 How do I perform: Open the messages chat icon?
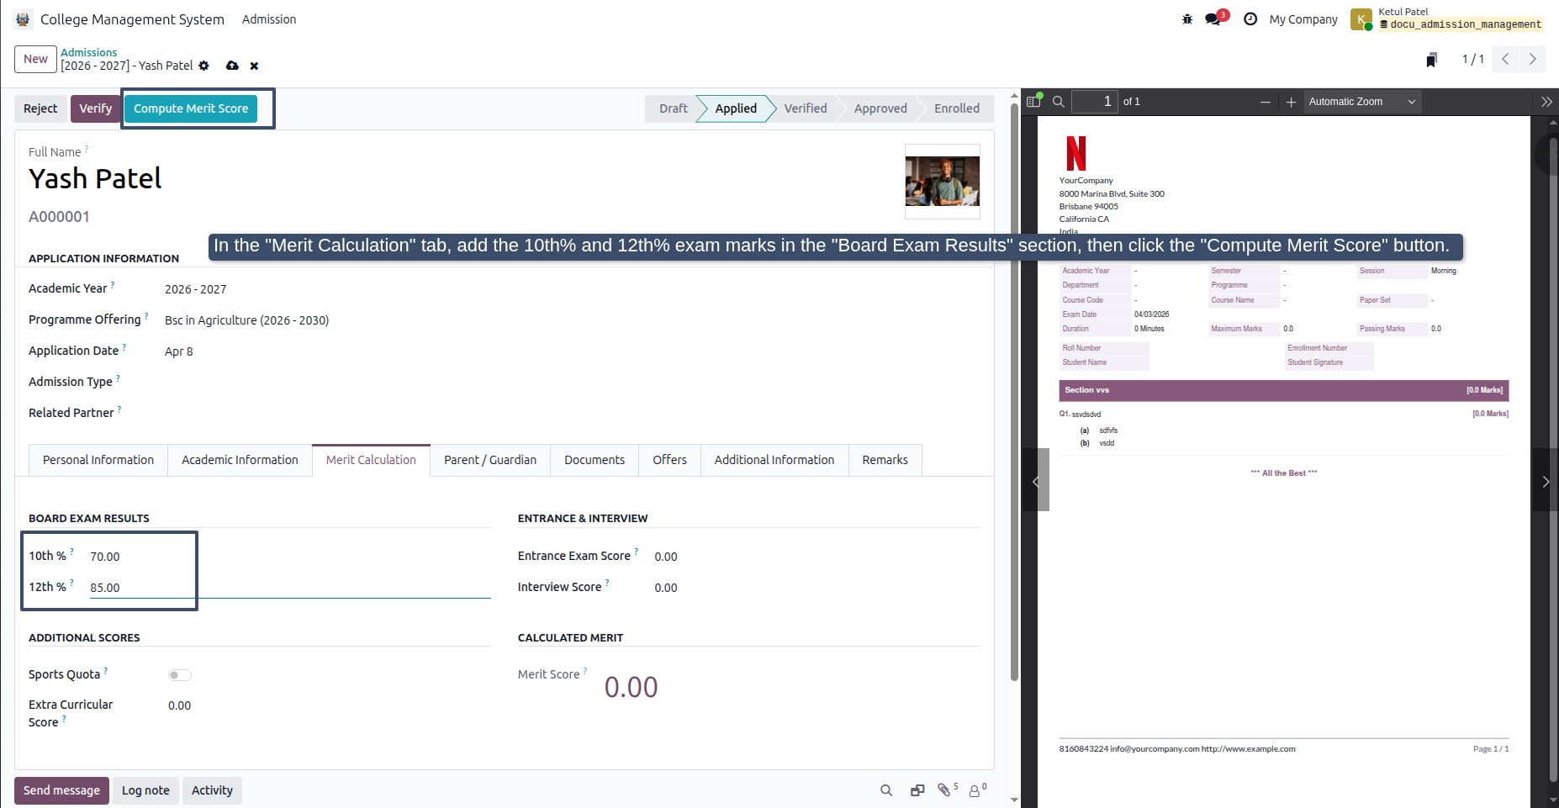click(x=1213, y=18)
